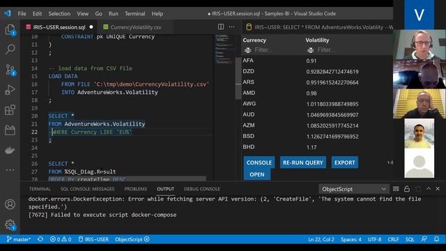The height and width of the screenshot is (251, 446).
Task: Open the View menu
Action: 82,14
